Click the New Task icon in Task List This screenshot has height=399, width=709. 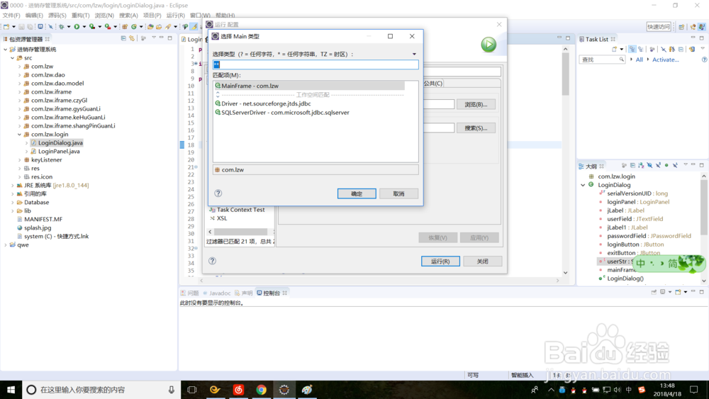point(615,49)
